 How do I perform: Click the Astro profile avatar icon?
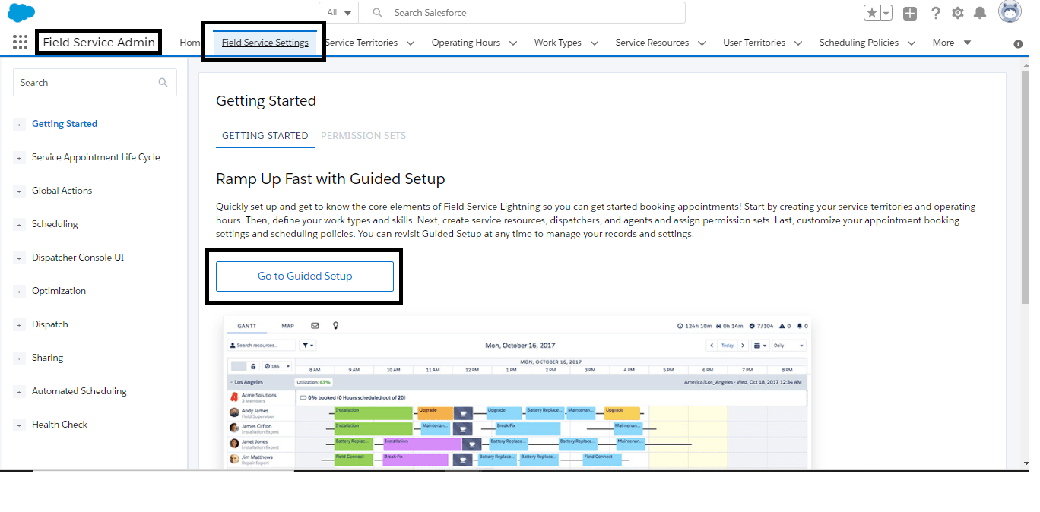[x=1010, y=11]
